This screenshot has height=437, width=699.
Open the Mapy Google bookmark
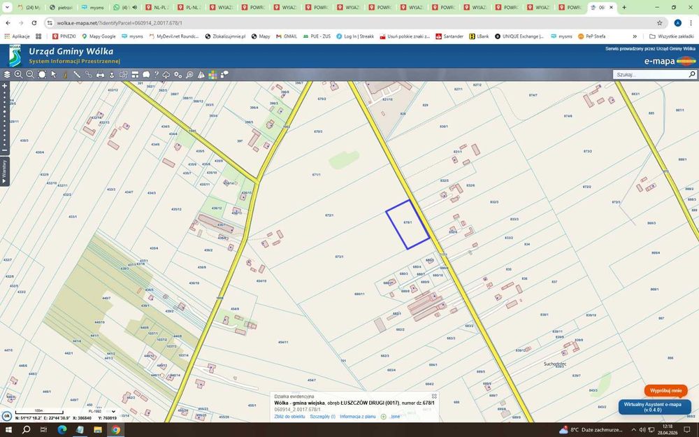click(99, 36)
